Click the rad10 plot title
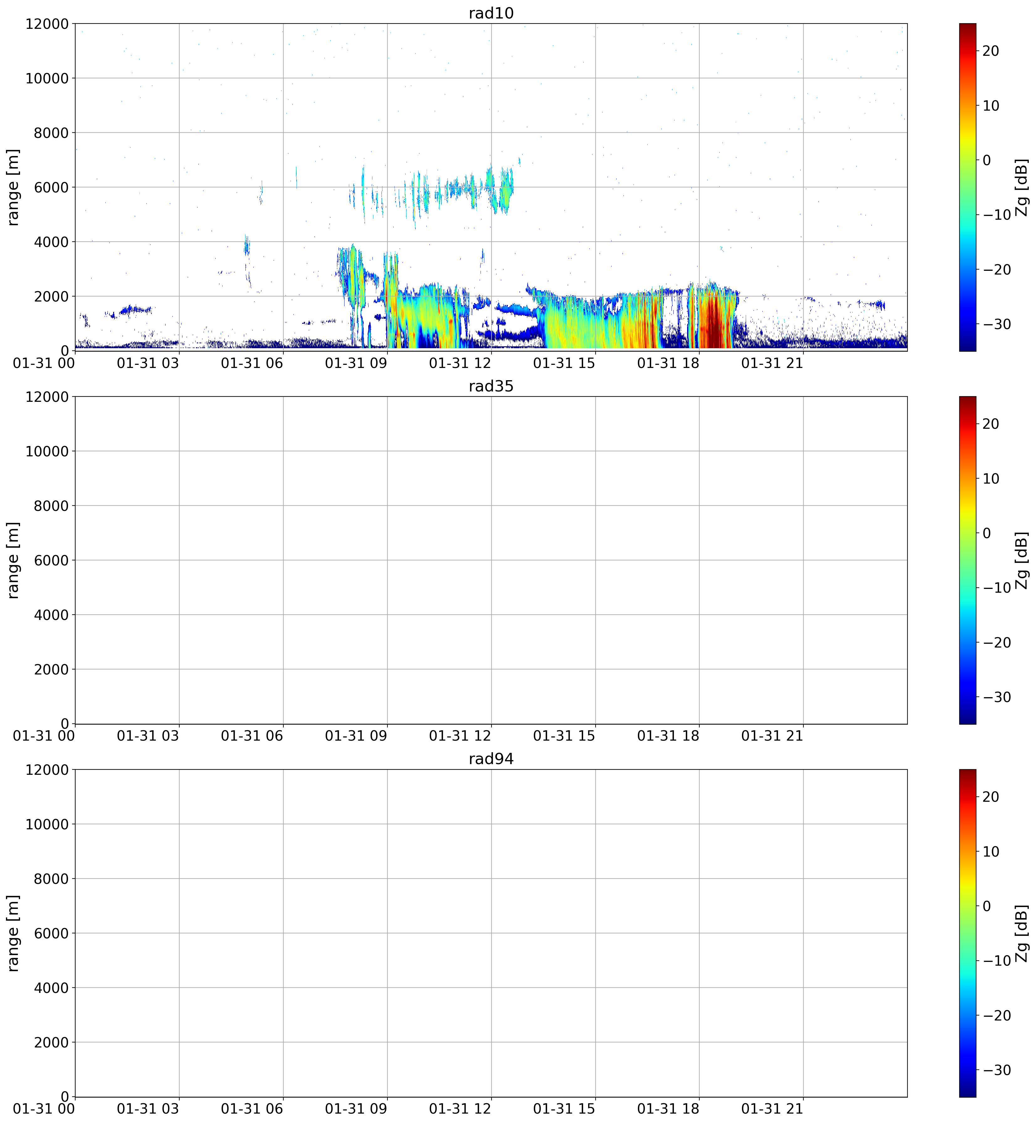 click(x=491, y=13)
